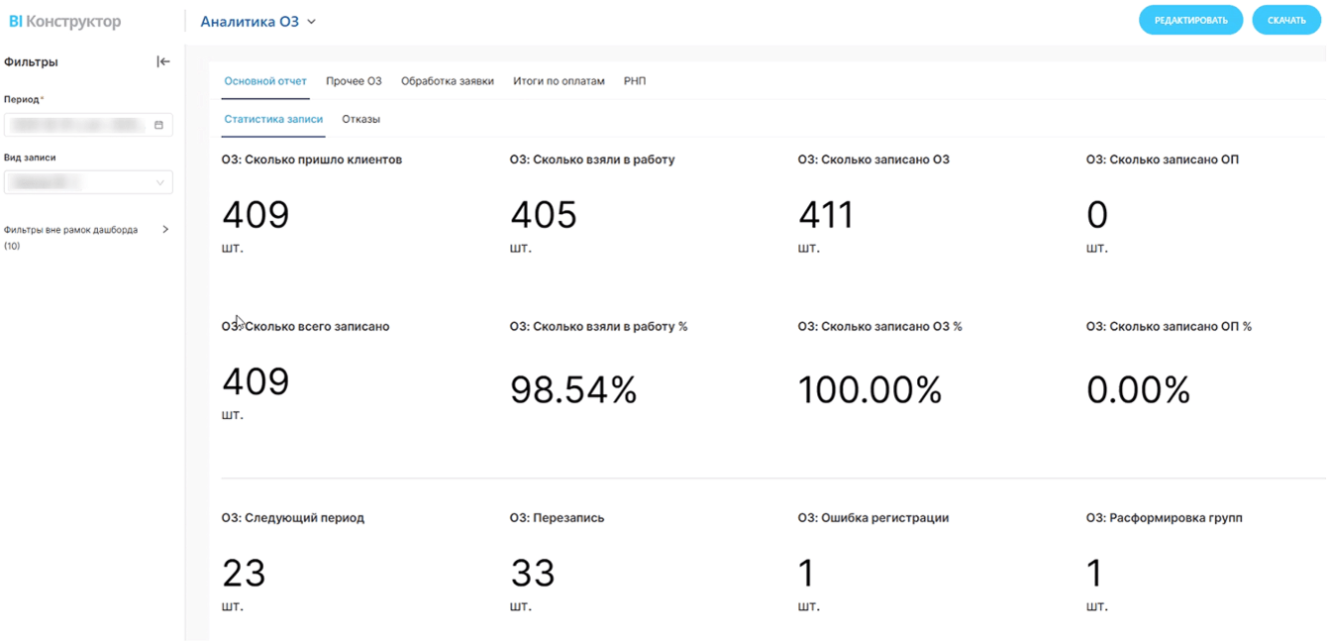Open the Вид записи dropdown
This screenshot has width=1327, height=641.
88,182
